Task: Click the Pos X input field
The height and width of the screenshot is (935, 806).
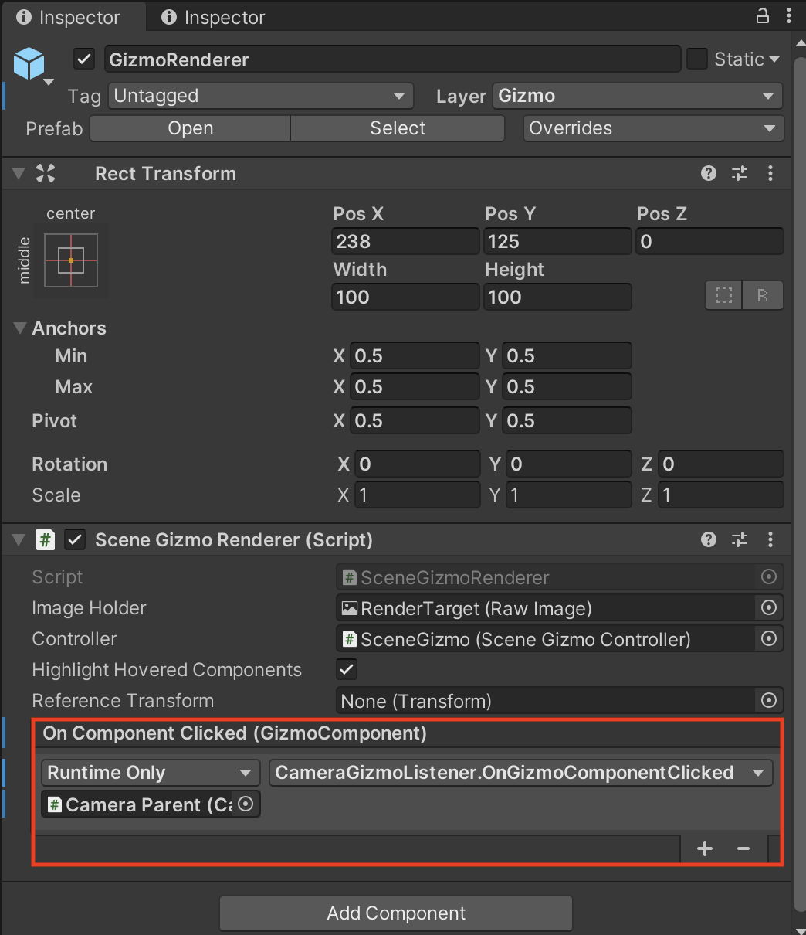Action: tap(405, 241)
